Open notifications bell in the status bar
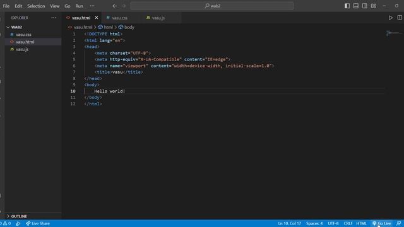Image resolution: width=404 pixels, height=227 pixels. (x=398, y=223)
